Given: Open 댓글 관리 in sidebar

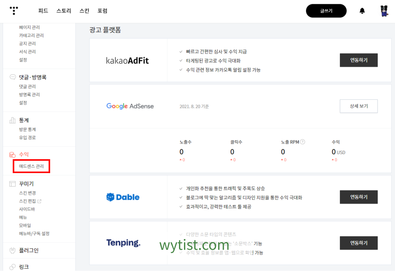Looking at the screenshot, I should coord(27,86).
